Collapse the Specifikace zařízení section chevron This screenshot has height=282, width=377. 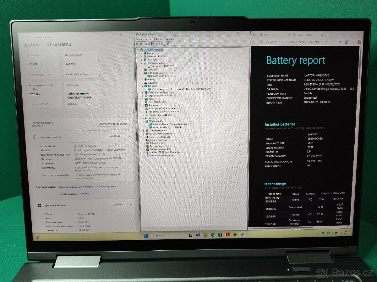(x=129, y=137)
